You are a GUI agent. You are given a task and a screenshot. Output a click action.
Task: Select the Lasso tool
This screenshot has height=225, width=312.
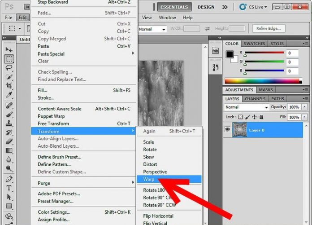(9, 67)
